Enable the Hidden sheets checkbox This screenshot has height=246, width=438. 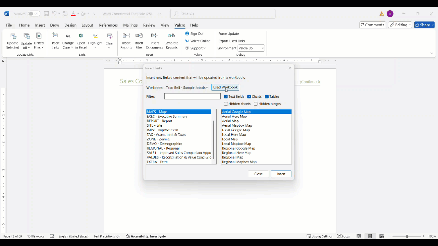point(226,104)
